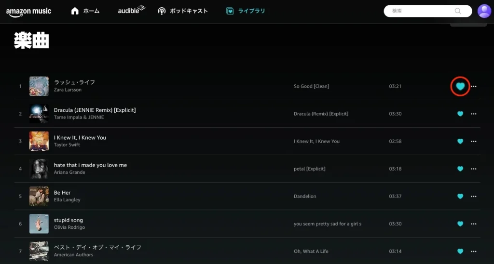This screenshot has height=264, width=494.
Task: Open more options for ベスト・デイ・オブ・マイ・ライフ
Action: (x=474, y=251)
